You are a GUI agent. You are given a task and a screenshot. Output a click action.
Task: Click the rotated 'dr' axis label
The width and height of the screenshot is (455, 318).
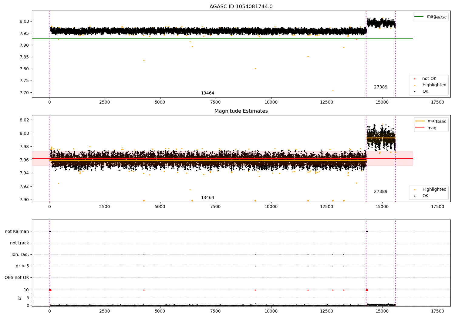[20, 298]
